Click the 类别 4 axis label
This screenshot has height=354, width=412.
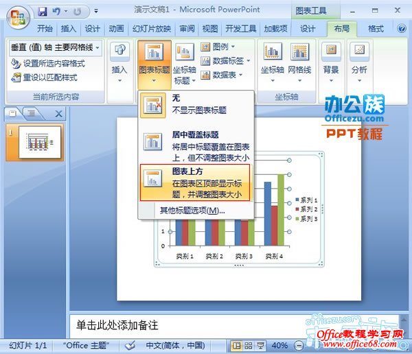tap(274, 256)
